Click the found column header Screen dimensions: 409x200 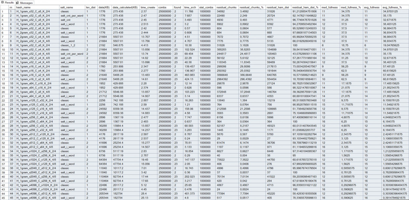tap(177, 7)
